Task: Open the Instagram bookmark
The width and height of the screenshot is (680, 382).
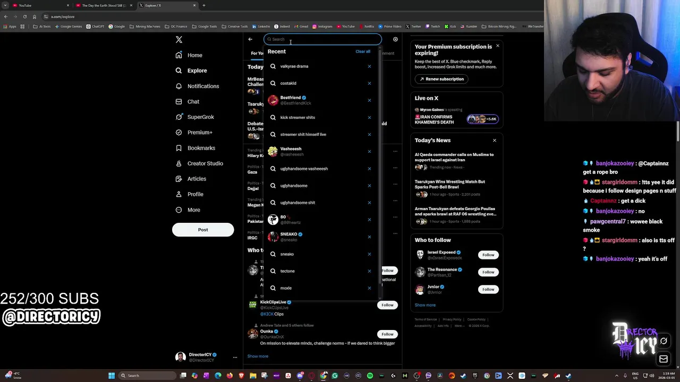Action: click(322, 27)
